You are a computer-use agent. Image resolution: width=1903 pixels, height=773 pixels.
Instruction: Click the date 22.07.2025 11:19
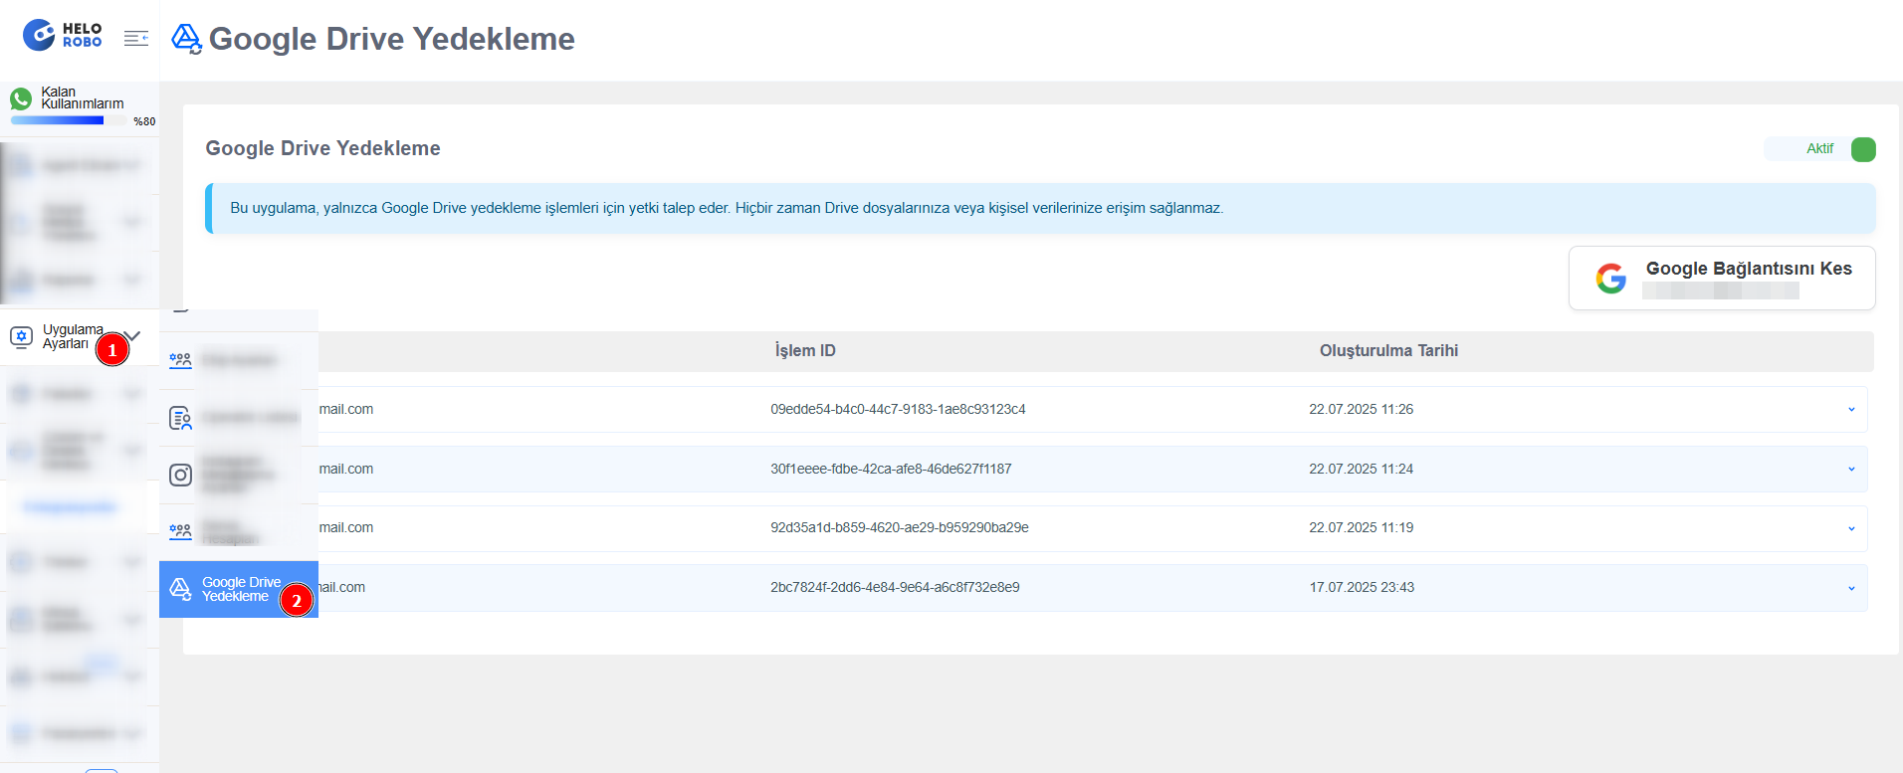click(x=1361, y=527)
